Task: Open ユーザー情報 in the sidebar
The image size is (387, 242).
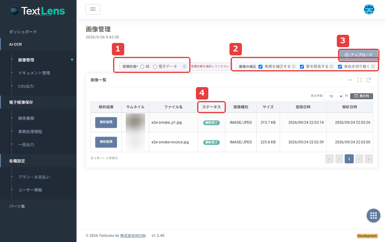Action: coord(30,190)
